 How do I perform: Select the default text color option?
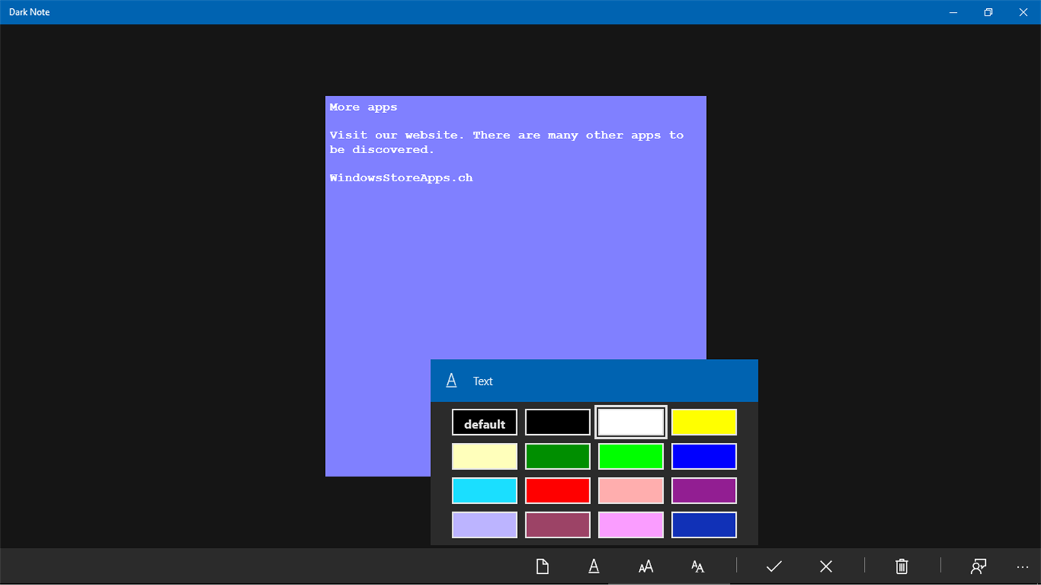pyautogui.click(x=484, y=421)
